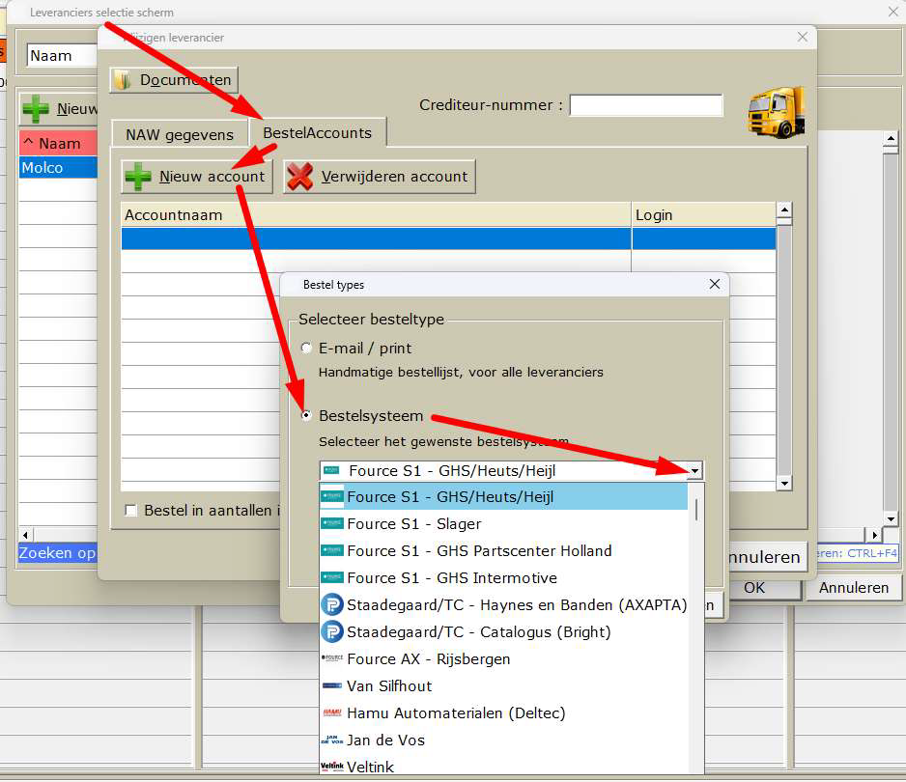Close the Wijzigen leverancier window
906x782 pixels.
pyautogui.click(x=803, y=37)
